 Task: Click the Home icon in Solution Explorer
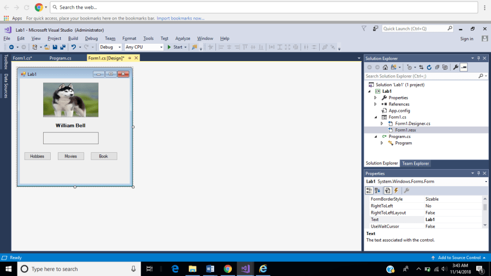[385, 67]
